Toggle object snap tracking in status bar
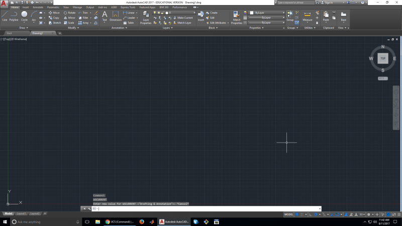Viewport: 402px width, 226px height. 332,214
